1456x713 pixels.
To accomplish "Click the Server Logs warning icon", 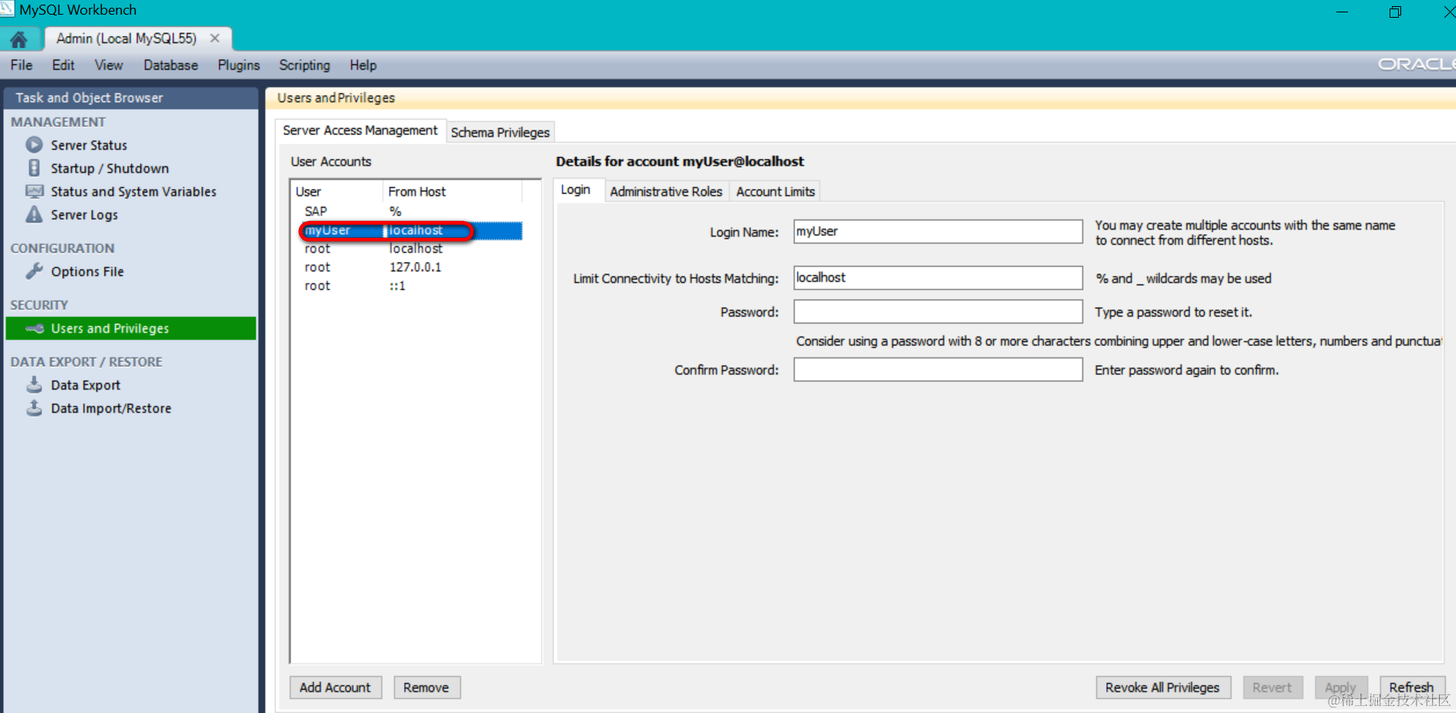I will point(34,214).
